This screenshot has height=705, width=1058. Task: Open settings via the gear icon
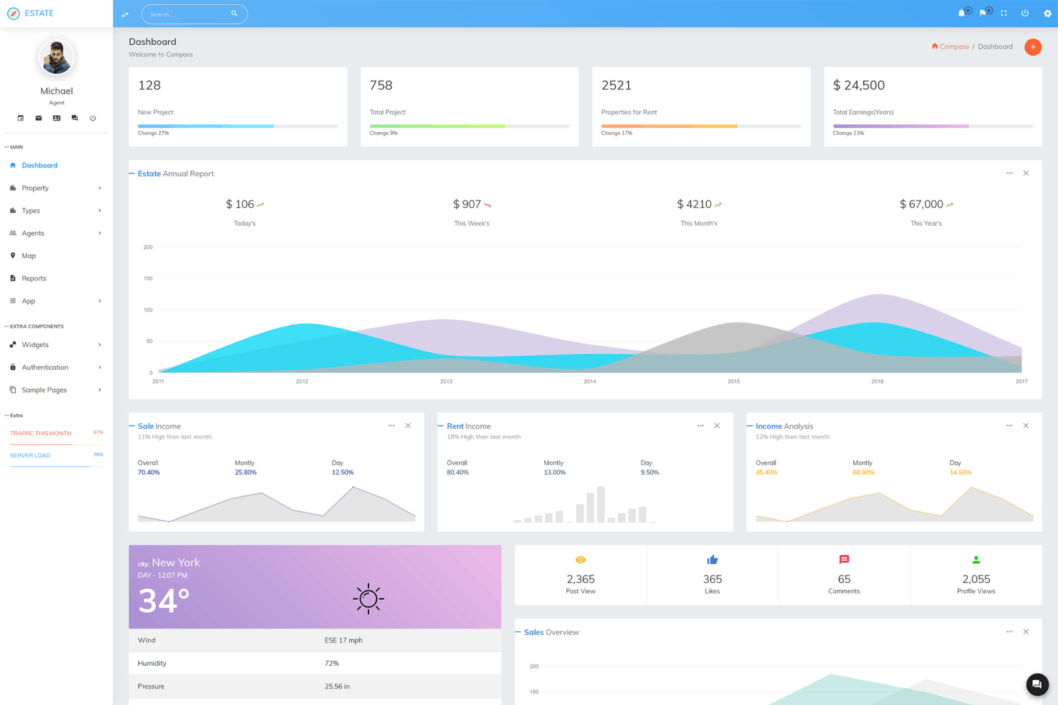tap(1048, 13)
